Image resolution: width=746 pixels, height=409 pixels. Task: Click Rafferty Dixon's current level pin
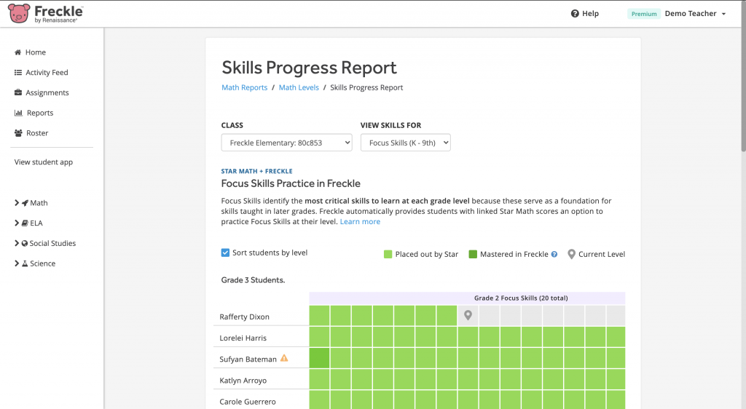[x=468, y=315]
